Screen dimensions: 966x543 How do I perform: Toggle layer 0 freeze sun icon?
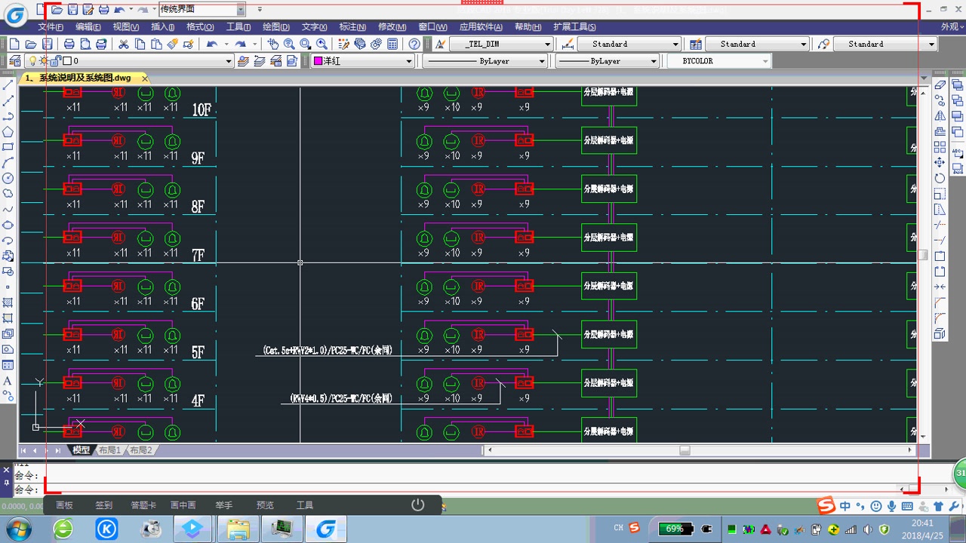coord(45,61)
